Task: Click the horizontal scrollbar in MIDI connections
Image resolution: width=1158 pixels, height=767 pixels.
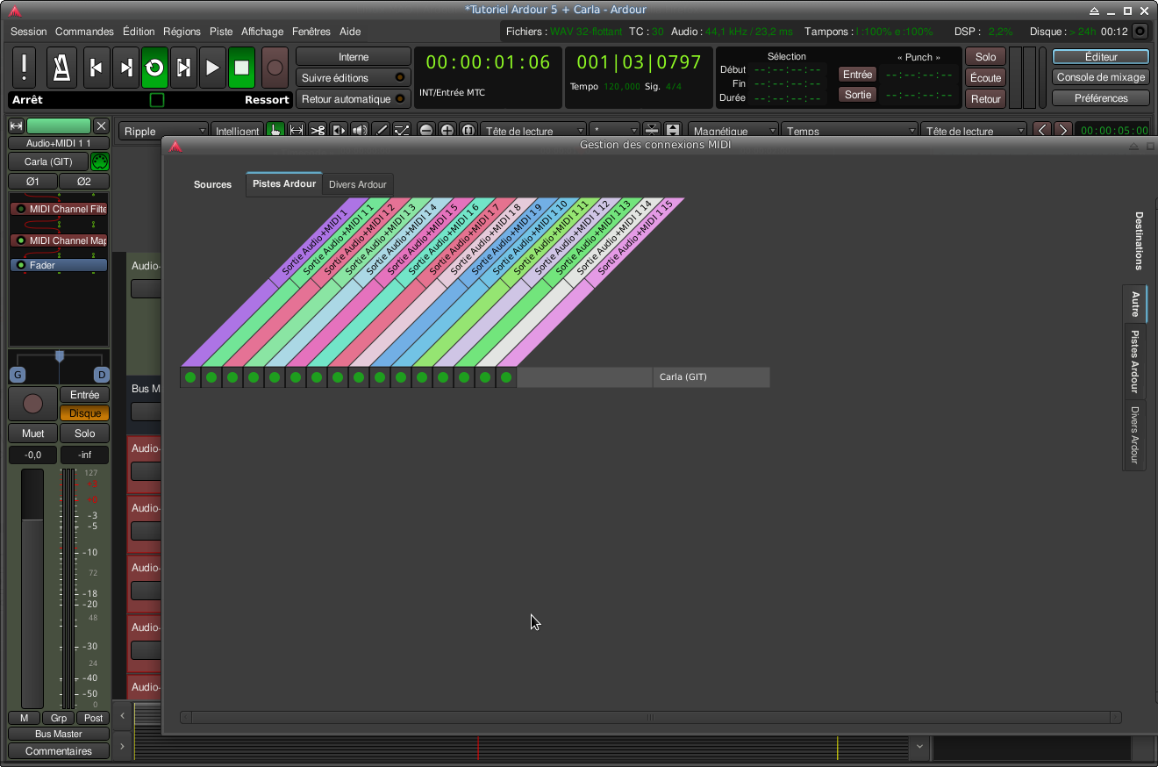Action: click(x=651, y=717)
